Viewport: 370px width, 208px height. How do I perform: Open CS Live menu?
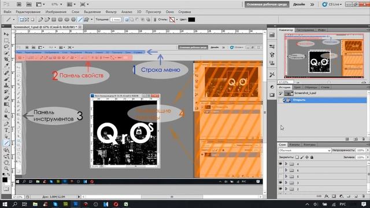[x=332, y=4]
